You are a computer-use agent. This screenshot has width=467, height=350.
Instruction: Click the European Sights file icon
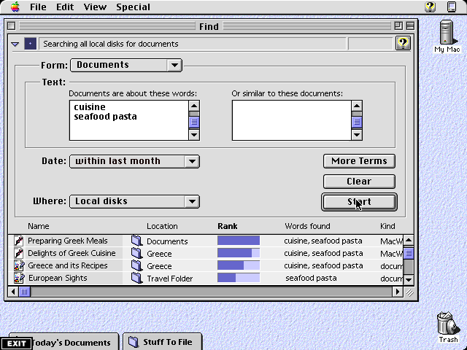click(20, 278)
